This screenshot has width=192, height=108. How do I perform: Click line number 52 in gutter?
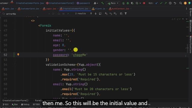[5, 55]
